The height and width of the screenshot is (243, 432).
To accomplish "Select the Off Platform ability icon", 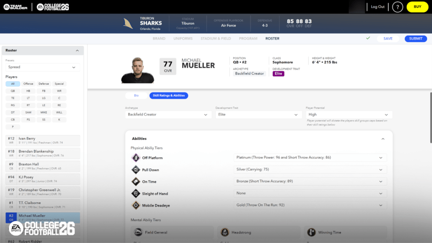I will click(x=136, y=157).
